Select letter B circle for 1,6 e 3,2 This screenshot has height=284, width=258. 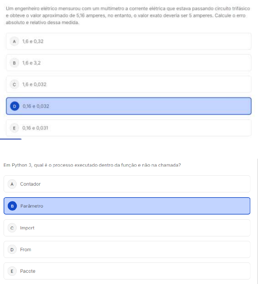[14, 63]
